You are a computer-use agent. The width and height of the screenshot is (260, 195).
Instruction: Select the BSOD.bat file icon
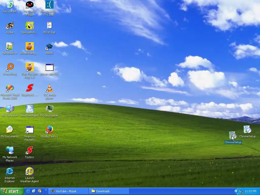(x=49, y=28)
